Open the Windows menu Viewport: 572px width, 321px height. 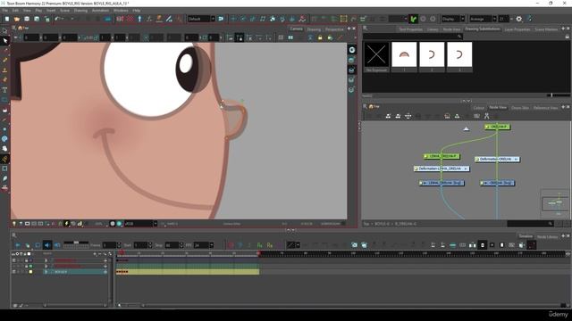coord(121,11)
